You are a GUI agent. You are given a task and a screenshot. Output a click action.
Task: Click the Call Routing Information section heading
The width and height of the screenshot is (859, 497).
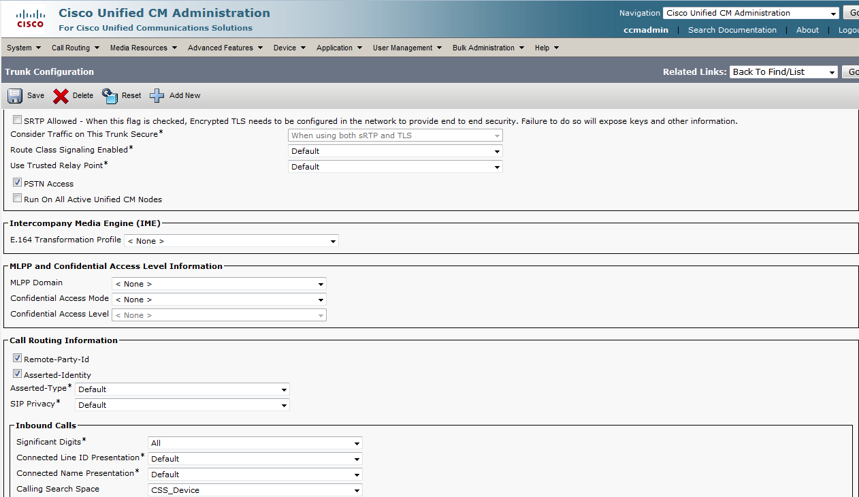coord(63,340)
